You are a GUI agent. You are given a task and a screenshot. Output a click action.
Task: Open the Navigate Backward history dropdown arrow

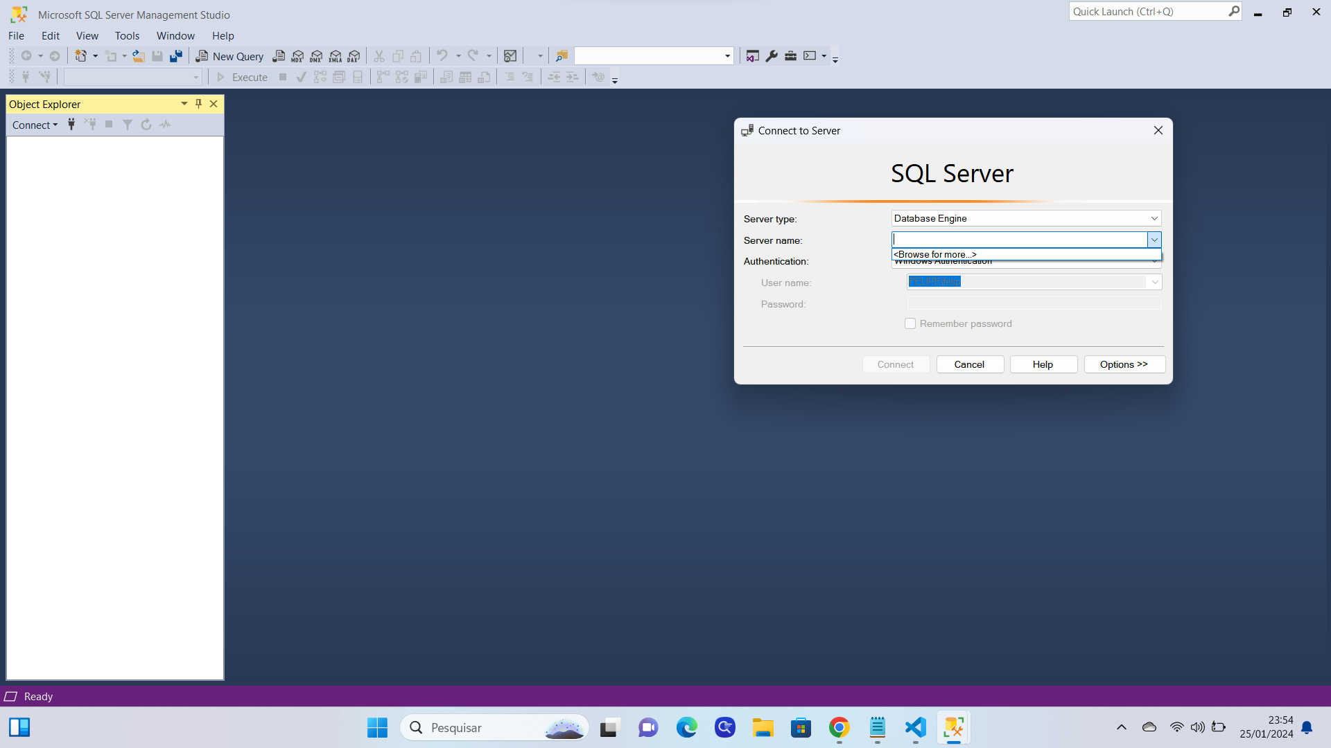tap(41, 56)
